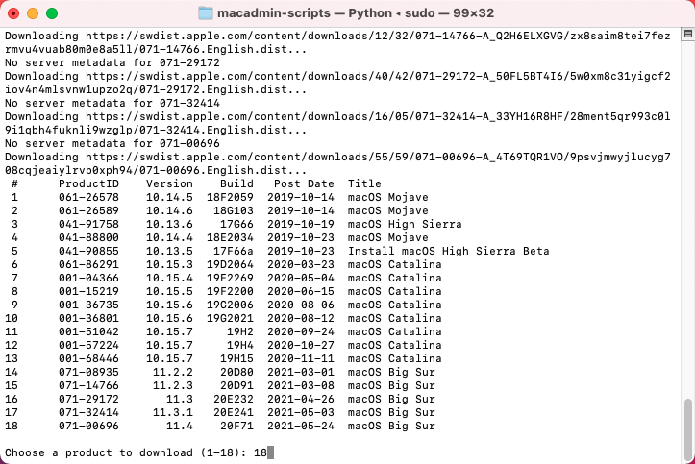Click the red close window button
Viewport: 695px width, 464px height.
(13, 13)
